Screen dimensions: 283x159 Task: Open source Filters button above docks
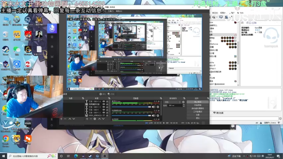point(111,94)
